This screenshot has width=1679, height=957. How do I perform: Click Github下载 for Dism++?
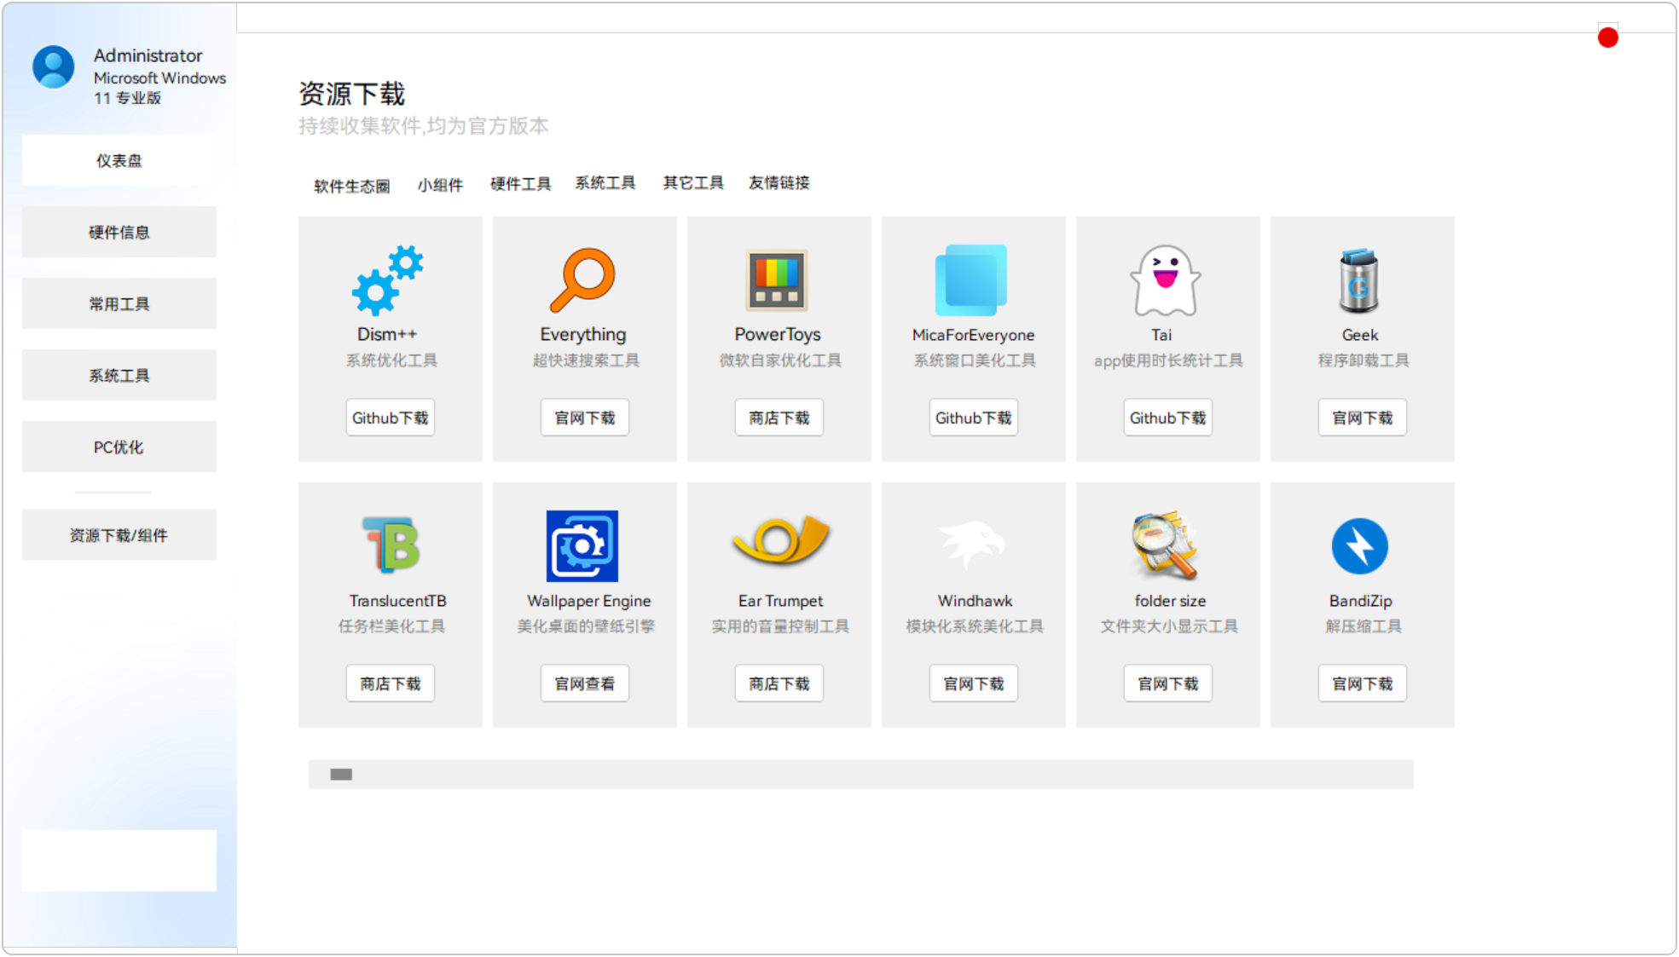pos(391,418)
